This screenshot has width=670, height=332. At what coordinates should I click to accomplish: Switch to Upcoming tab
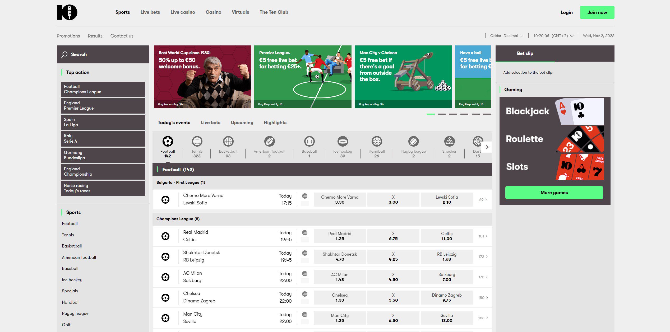242,123
